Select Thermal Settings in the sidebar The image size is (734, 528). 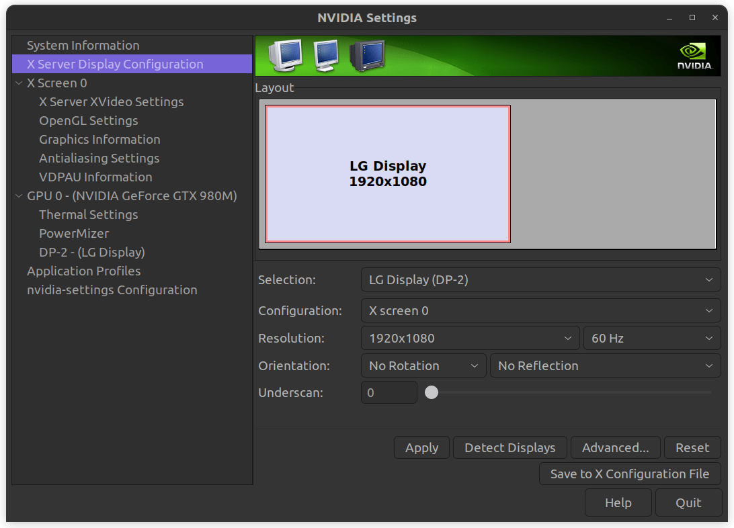coord(88,214)
